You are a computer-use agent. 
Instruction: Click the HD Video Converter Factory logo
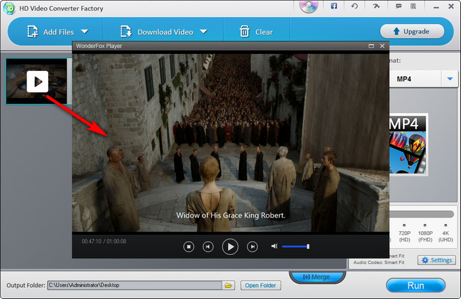point(9,9)
